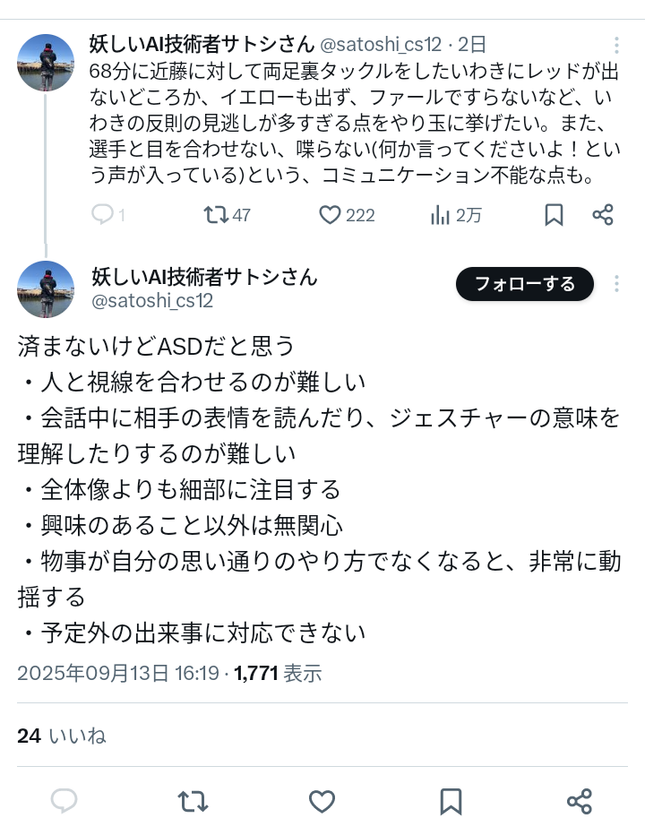Reply to the first tweet

pos(103,215)
